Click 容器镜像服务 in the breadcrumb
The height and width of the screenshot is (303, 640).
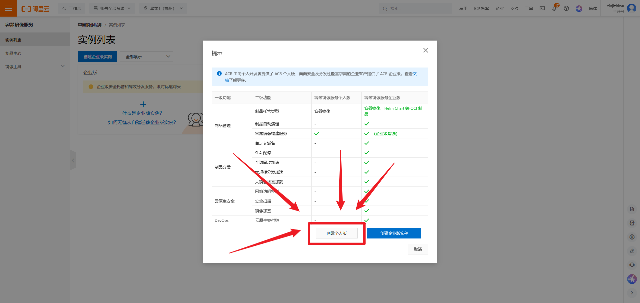click(90, 25)
